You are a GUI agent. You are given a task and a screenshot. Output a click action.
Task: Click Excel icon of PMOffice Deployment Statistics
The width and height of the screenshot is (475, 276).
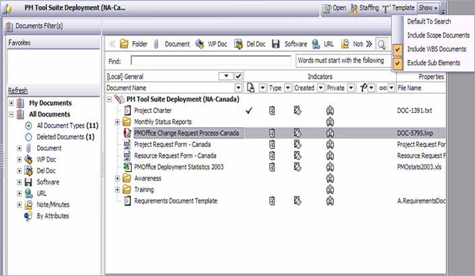[x=127, y=167]
